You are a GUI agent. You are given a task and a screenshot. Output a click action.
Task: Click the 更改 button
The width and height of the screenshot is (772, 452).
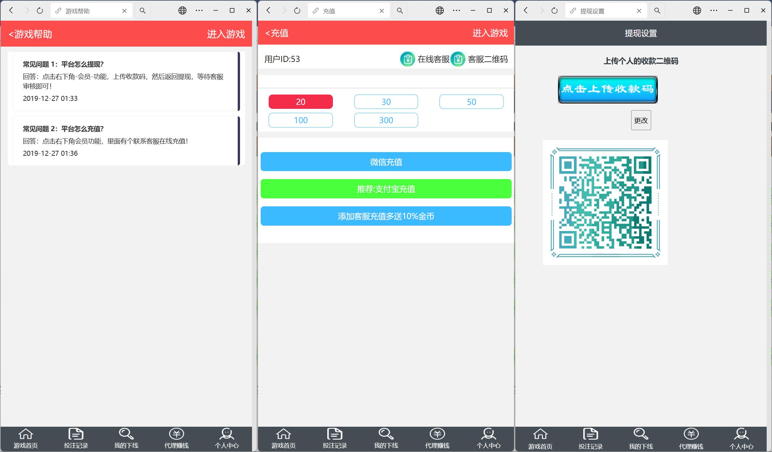(641, 120)
